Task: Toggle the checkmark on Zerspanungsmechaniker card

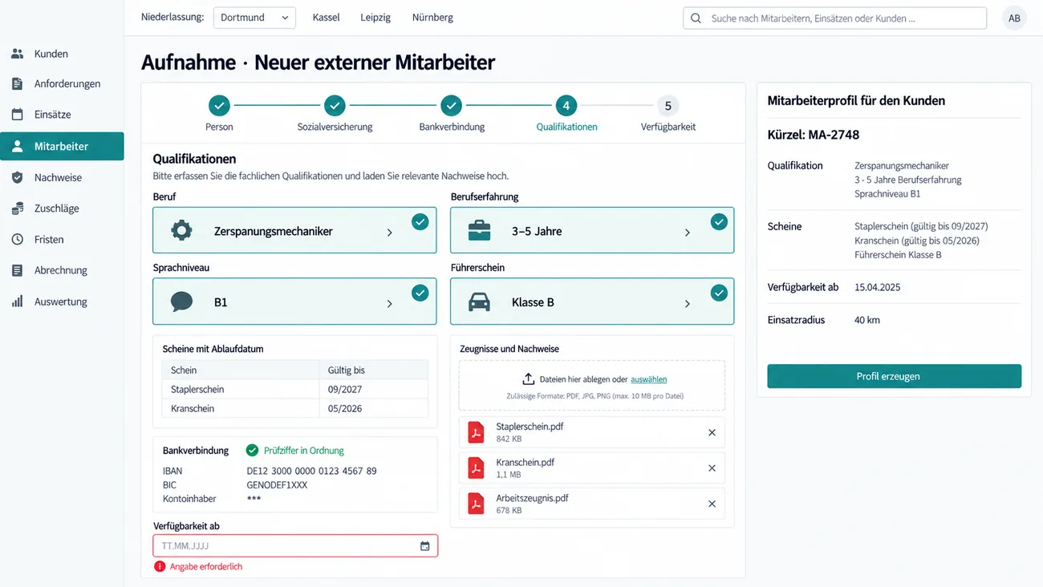Action: (420, 222)
